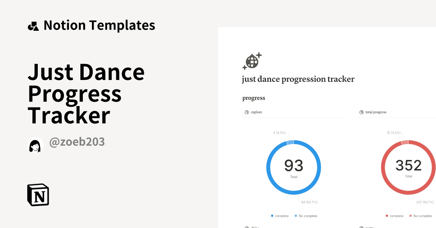Select the 'just dance progression tracker' page title
The height and width of the screenshot is (228, 436).
[298, 79]
